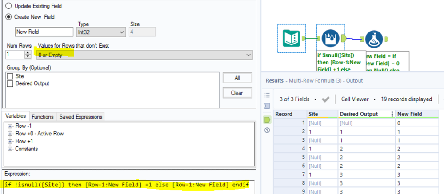This screenshot has width=444, height=194.
Task: Click the New Field column header
Action: point(417,114)
